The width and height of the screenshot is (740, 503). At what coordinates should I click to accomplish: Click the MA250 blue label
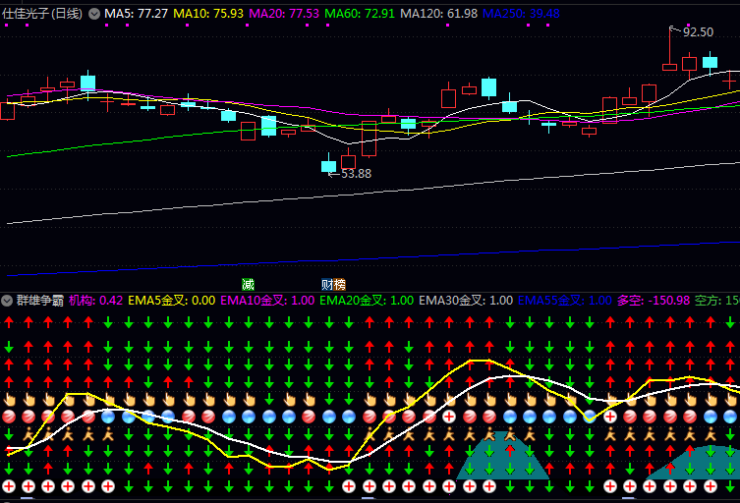click(x=521, y=14)
